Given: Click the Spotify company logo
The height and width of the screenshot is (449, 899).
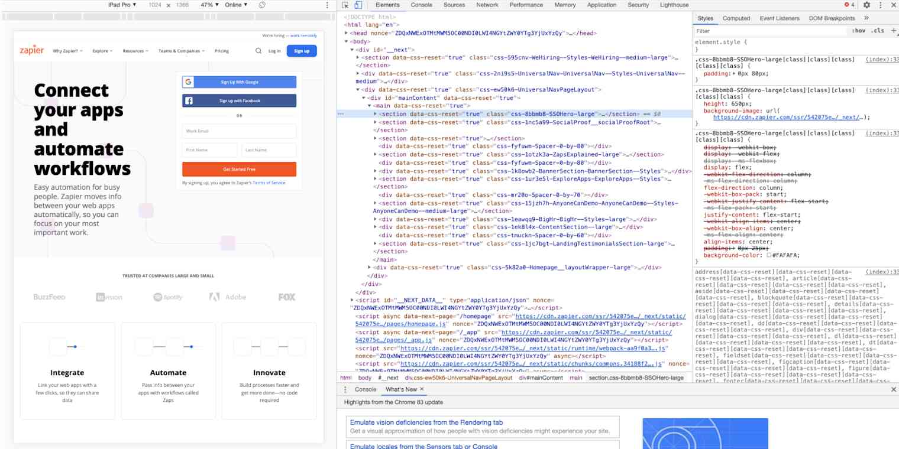Looking at the screenshot, I should coord(168,297).
